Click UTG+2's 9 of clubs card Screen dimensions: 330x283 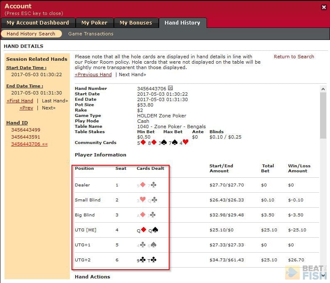pos(141,260)
